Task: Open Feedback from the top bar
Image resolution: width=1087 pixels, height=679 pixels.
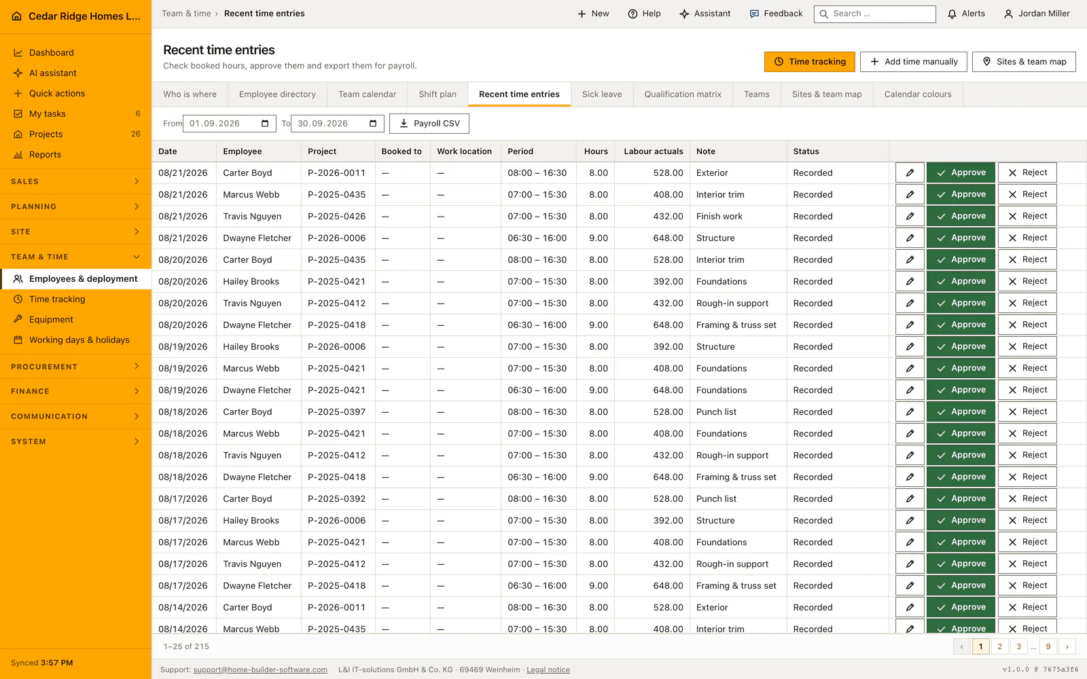Action: [776, 14]
